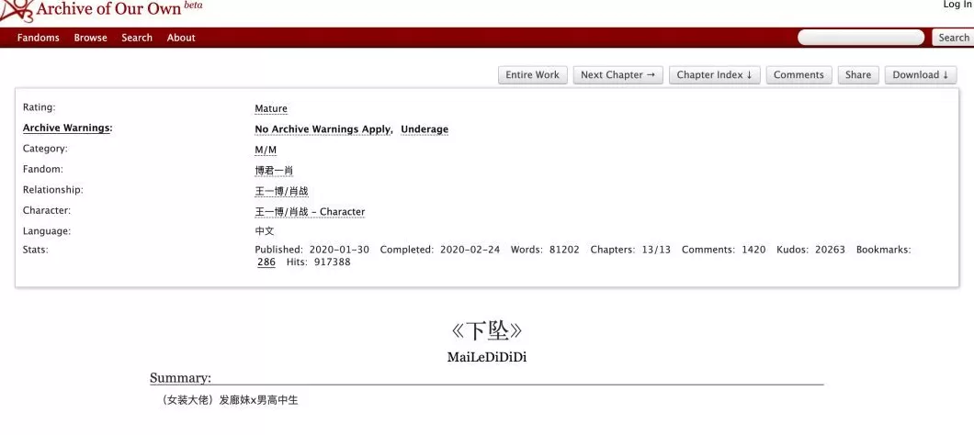Go to Next Chapter
This screenshot has width=974, height=435.
coord(619,75)
